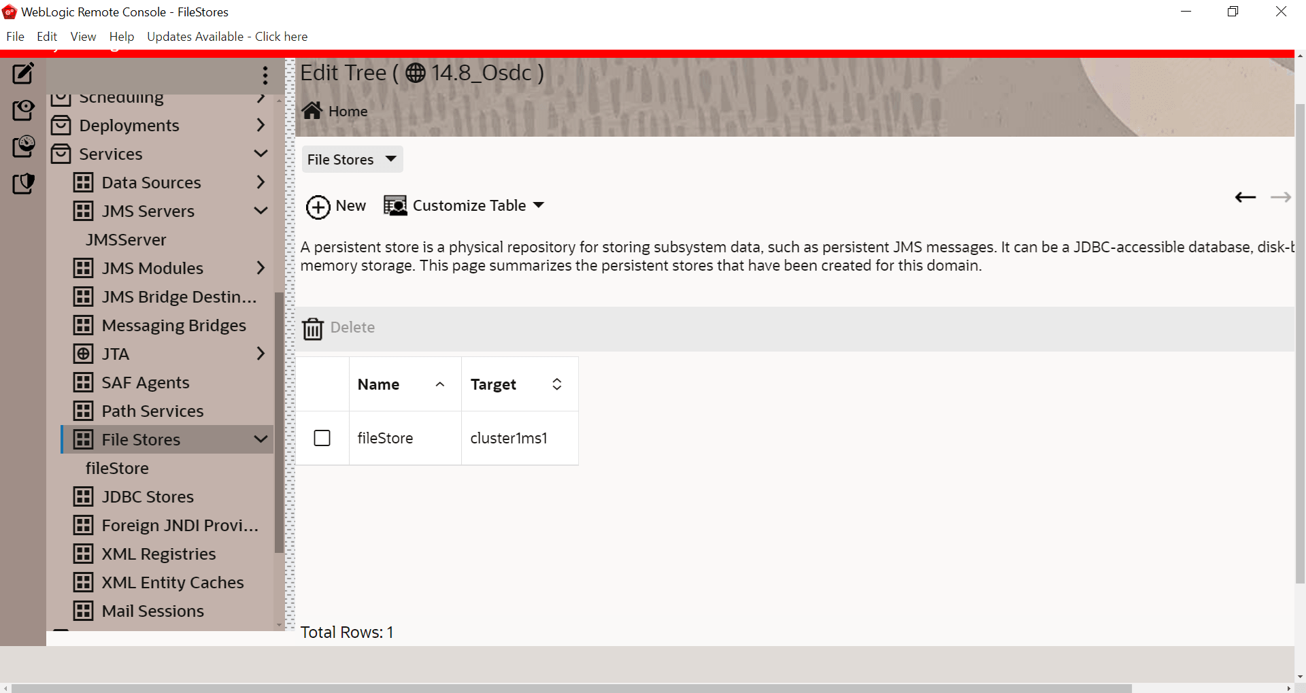
Task: Click the Home breadcrumb link
Action: [348, 112]
